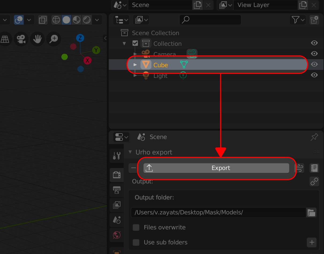Open the Tool properties tab

117,156
